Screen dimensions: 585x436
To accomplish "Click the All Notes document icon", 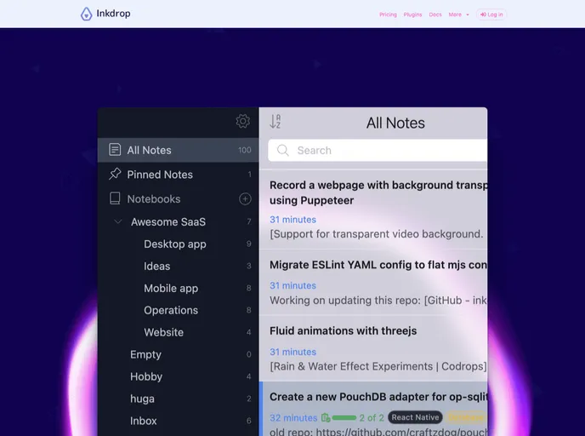I will [x=115, y=149].
